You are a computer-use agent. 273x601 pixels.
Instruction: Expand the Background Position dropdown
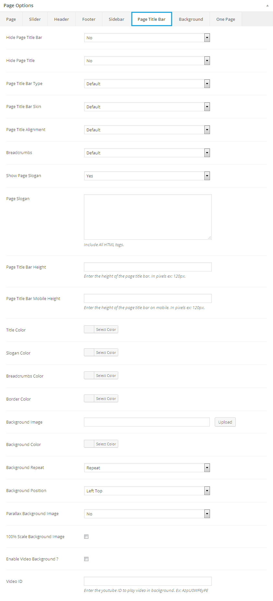click(147, 491)
